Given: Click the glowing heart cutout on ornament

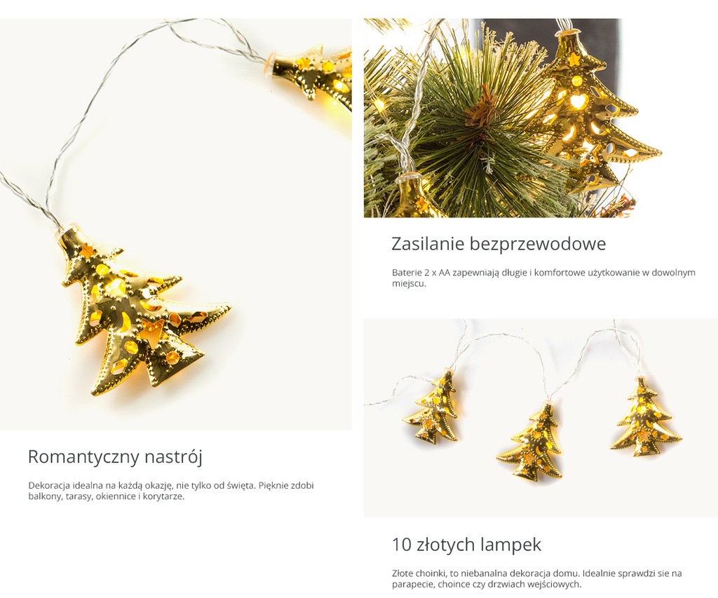Looking at the screenshot, I should point(577,101).
